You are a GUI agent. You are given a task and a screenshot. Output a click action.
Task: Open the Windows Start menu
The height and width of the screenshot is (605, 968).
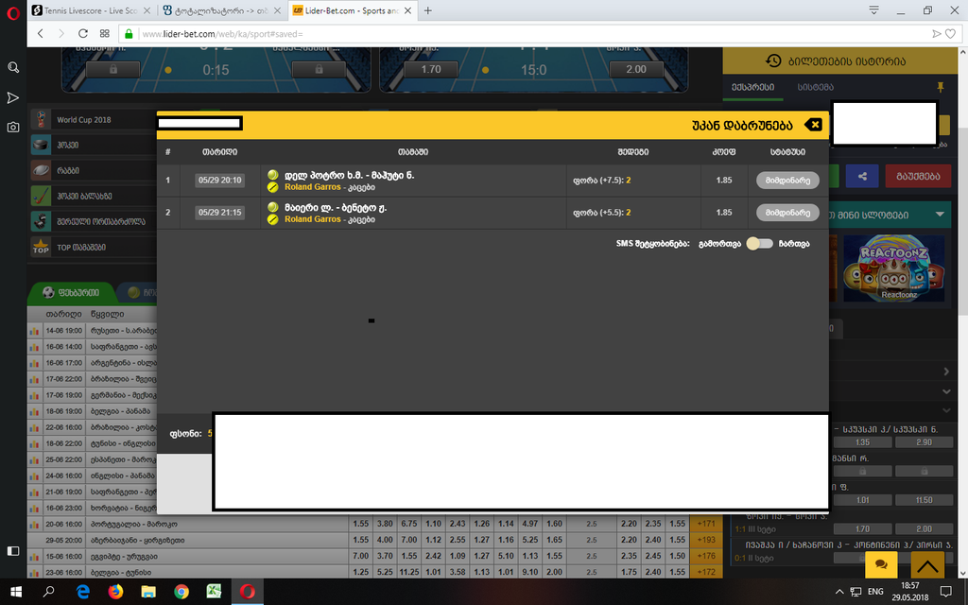tap(16, 592)
